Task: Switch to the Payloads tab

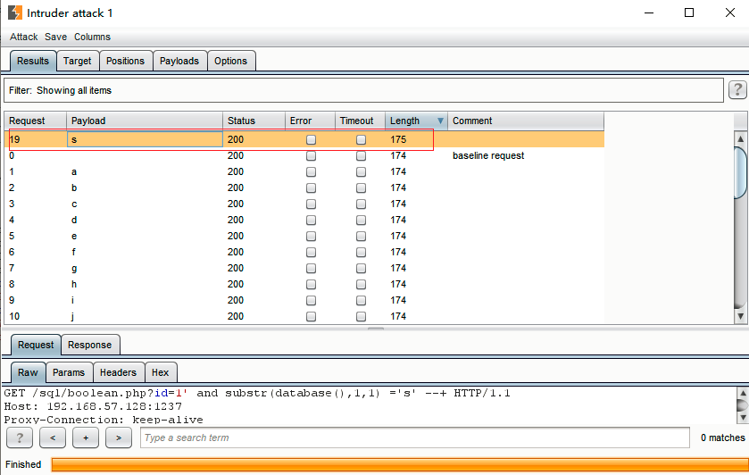Action: tap(179, 62)
